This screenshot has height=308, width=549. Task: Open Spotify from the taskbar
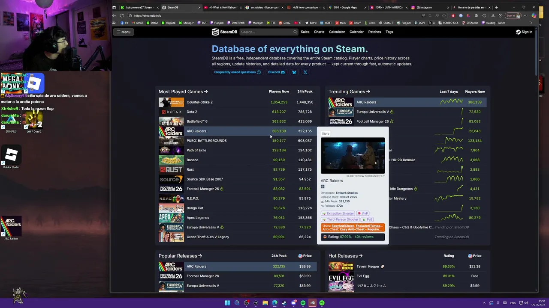click(303, 303)
